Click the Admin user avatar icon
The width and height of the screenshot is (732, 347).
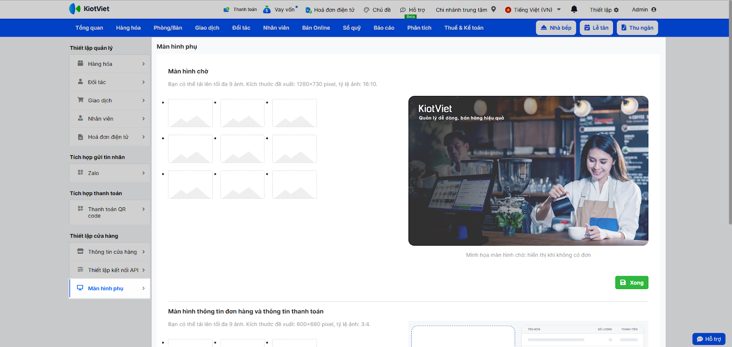tap(654, 10)
